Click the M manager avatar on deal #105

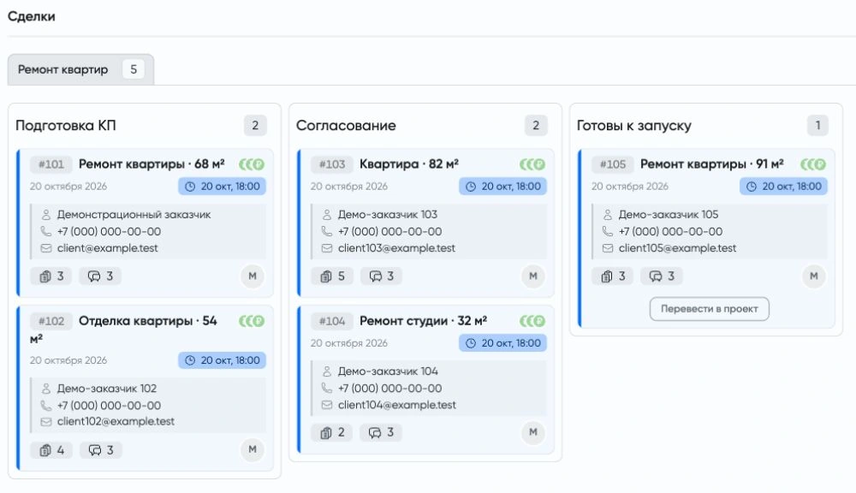(x=813, y=276)
